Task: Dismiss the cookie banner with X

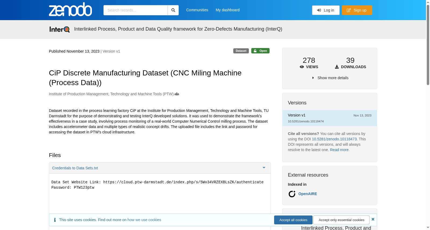Action: tap(373, 219)
